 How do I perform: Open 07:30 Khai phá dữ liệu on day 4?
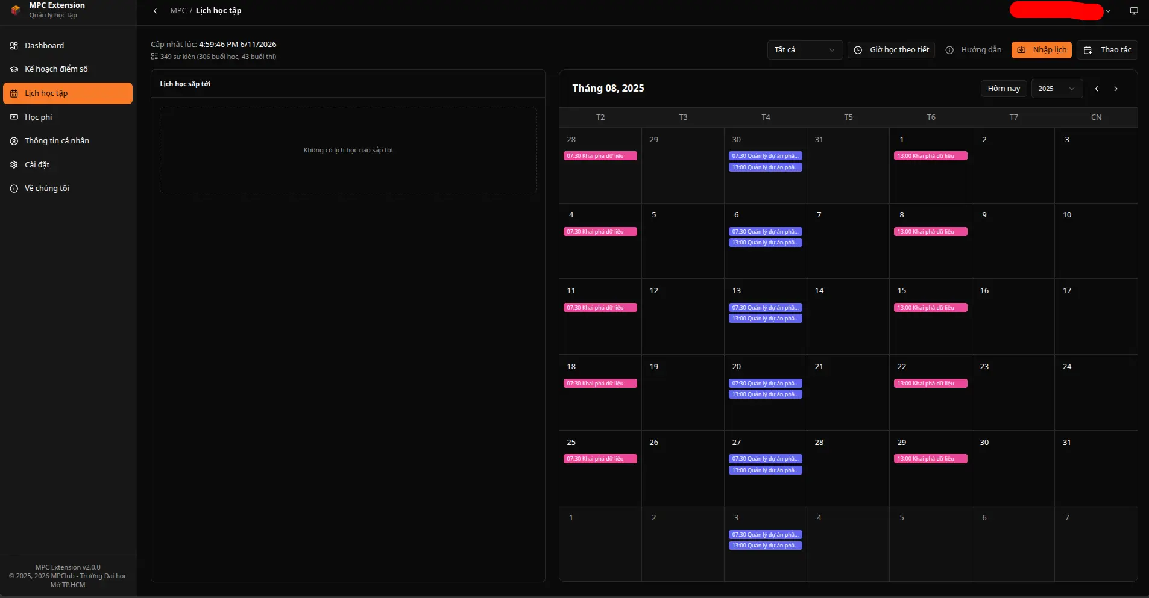(x=600, y=232)
